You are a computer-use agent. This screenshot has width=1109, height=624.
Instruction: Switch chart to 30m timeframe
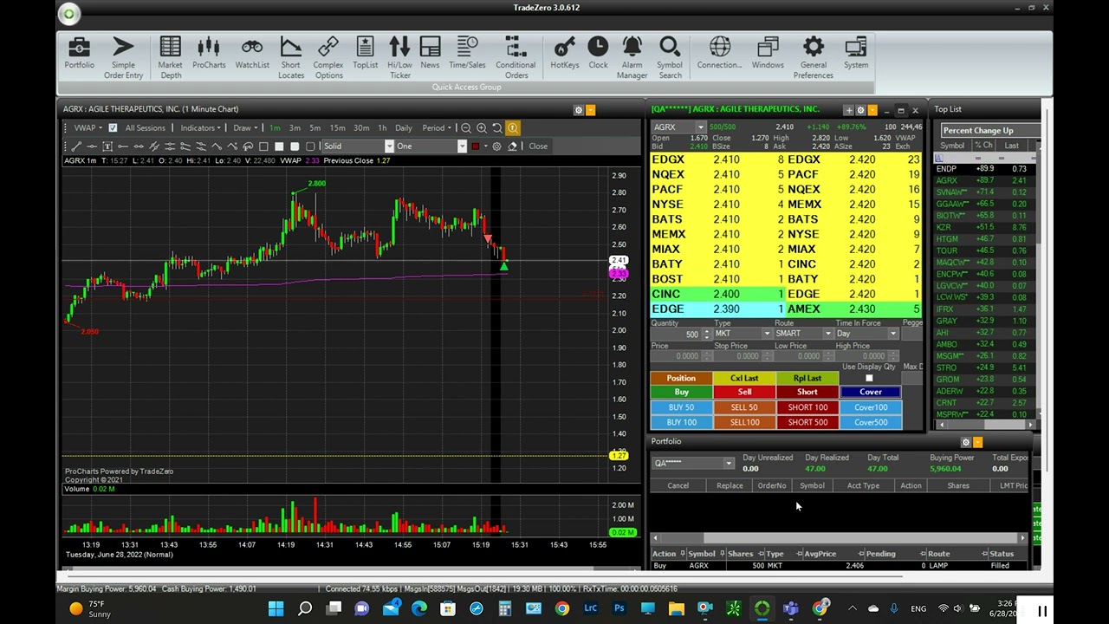[x=361, y=128]
